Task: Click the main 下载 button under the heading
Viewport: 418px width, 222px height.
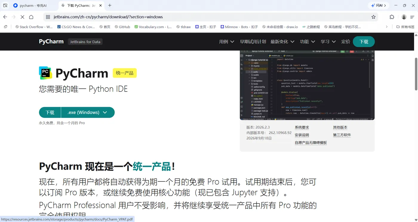Action: click(x=50, y=112)
